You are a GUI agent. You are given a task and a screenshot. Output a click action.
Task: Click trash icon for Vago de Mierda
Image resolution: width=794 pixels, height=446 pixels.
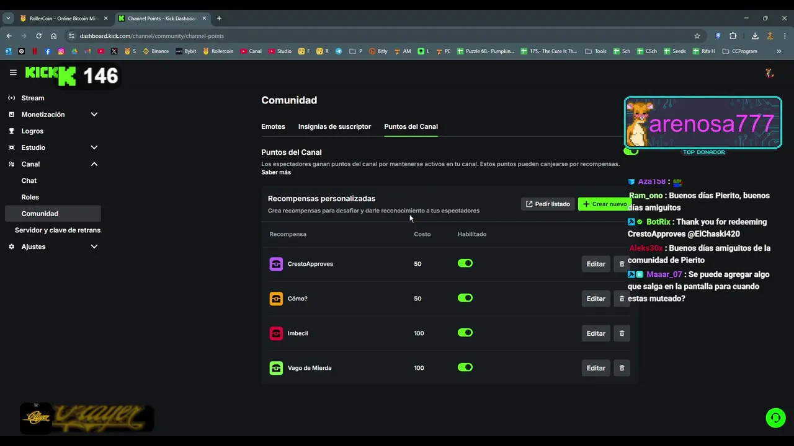point(622,368)
